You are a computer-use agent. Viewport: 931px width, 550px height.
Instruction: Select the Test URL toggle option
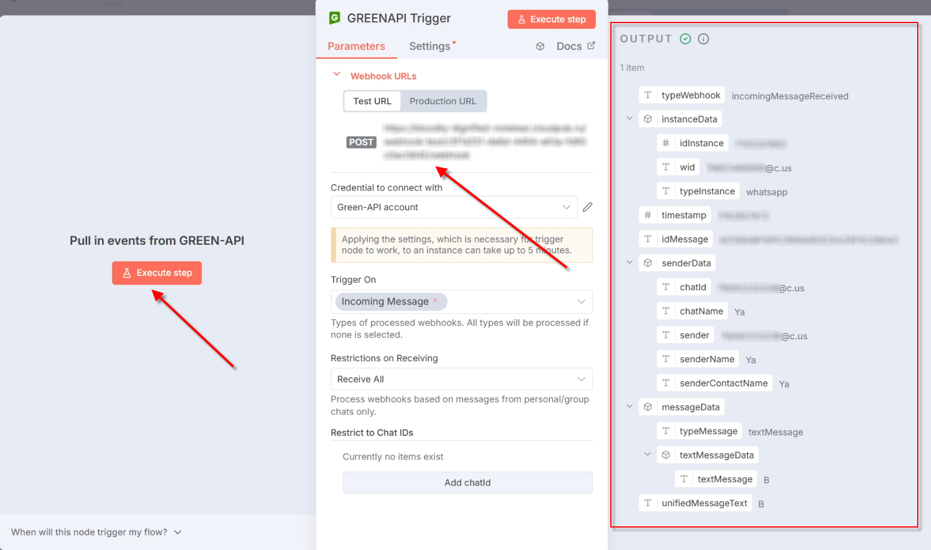click(x=372, y=101)
